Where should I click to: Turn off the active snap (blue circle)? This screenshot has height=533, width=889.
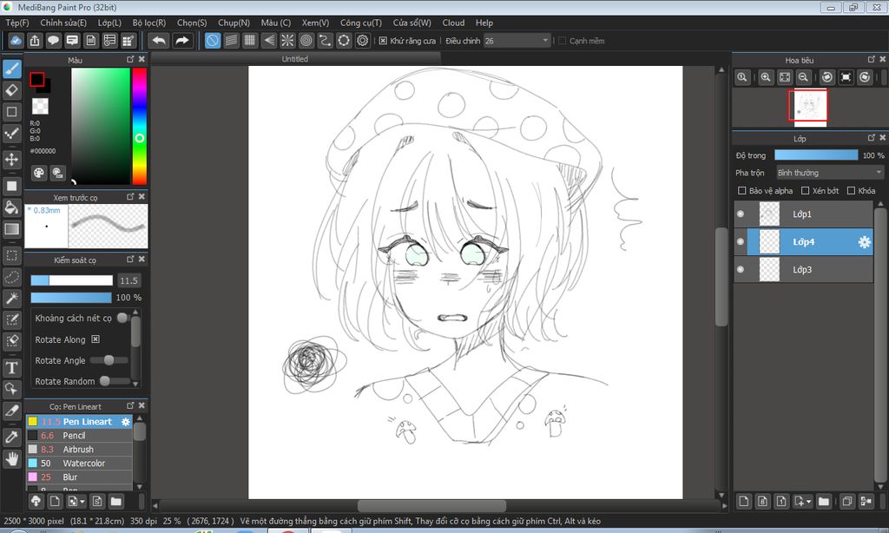point(213,41)
